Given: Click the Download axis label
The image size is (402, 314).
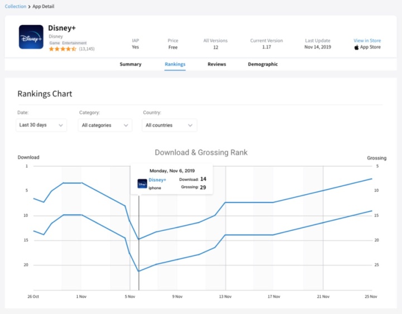Looking at the screenshot, I should click(x=28, y=157).
